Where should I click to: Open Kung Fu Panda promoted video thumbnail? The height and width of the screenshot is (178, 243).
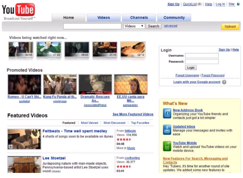tap(60, 84)
